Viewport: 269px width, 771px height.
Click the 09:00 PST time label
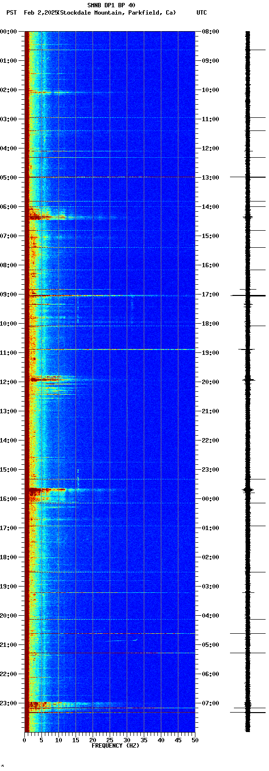point(8,294)
